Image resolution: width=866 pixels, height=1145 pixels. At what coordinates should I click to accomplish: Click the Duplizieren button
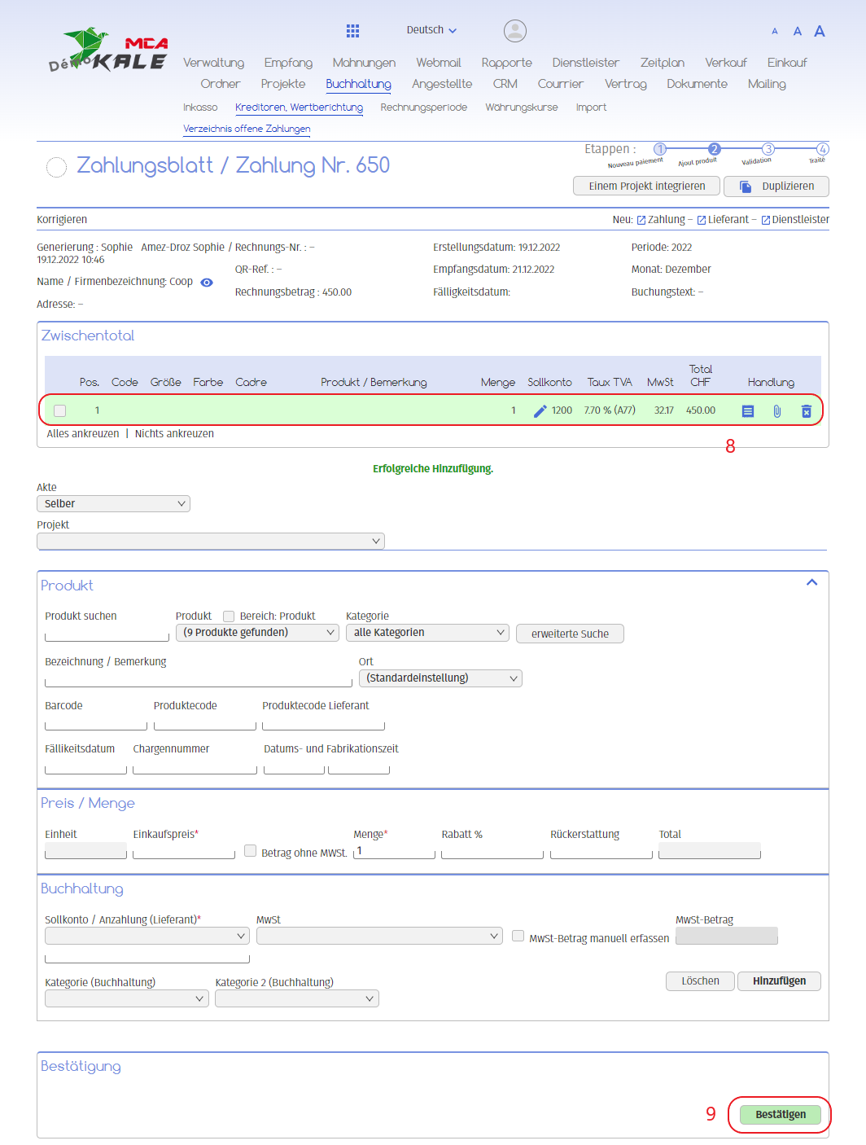point(776,186)
